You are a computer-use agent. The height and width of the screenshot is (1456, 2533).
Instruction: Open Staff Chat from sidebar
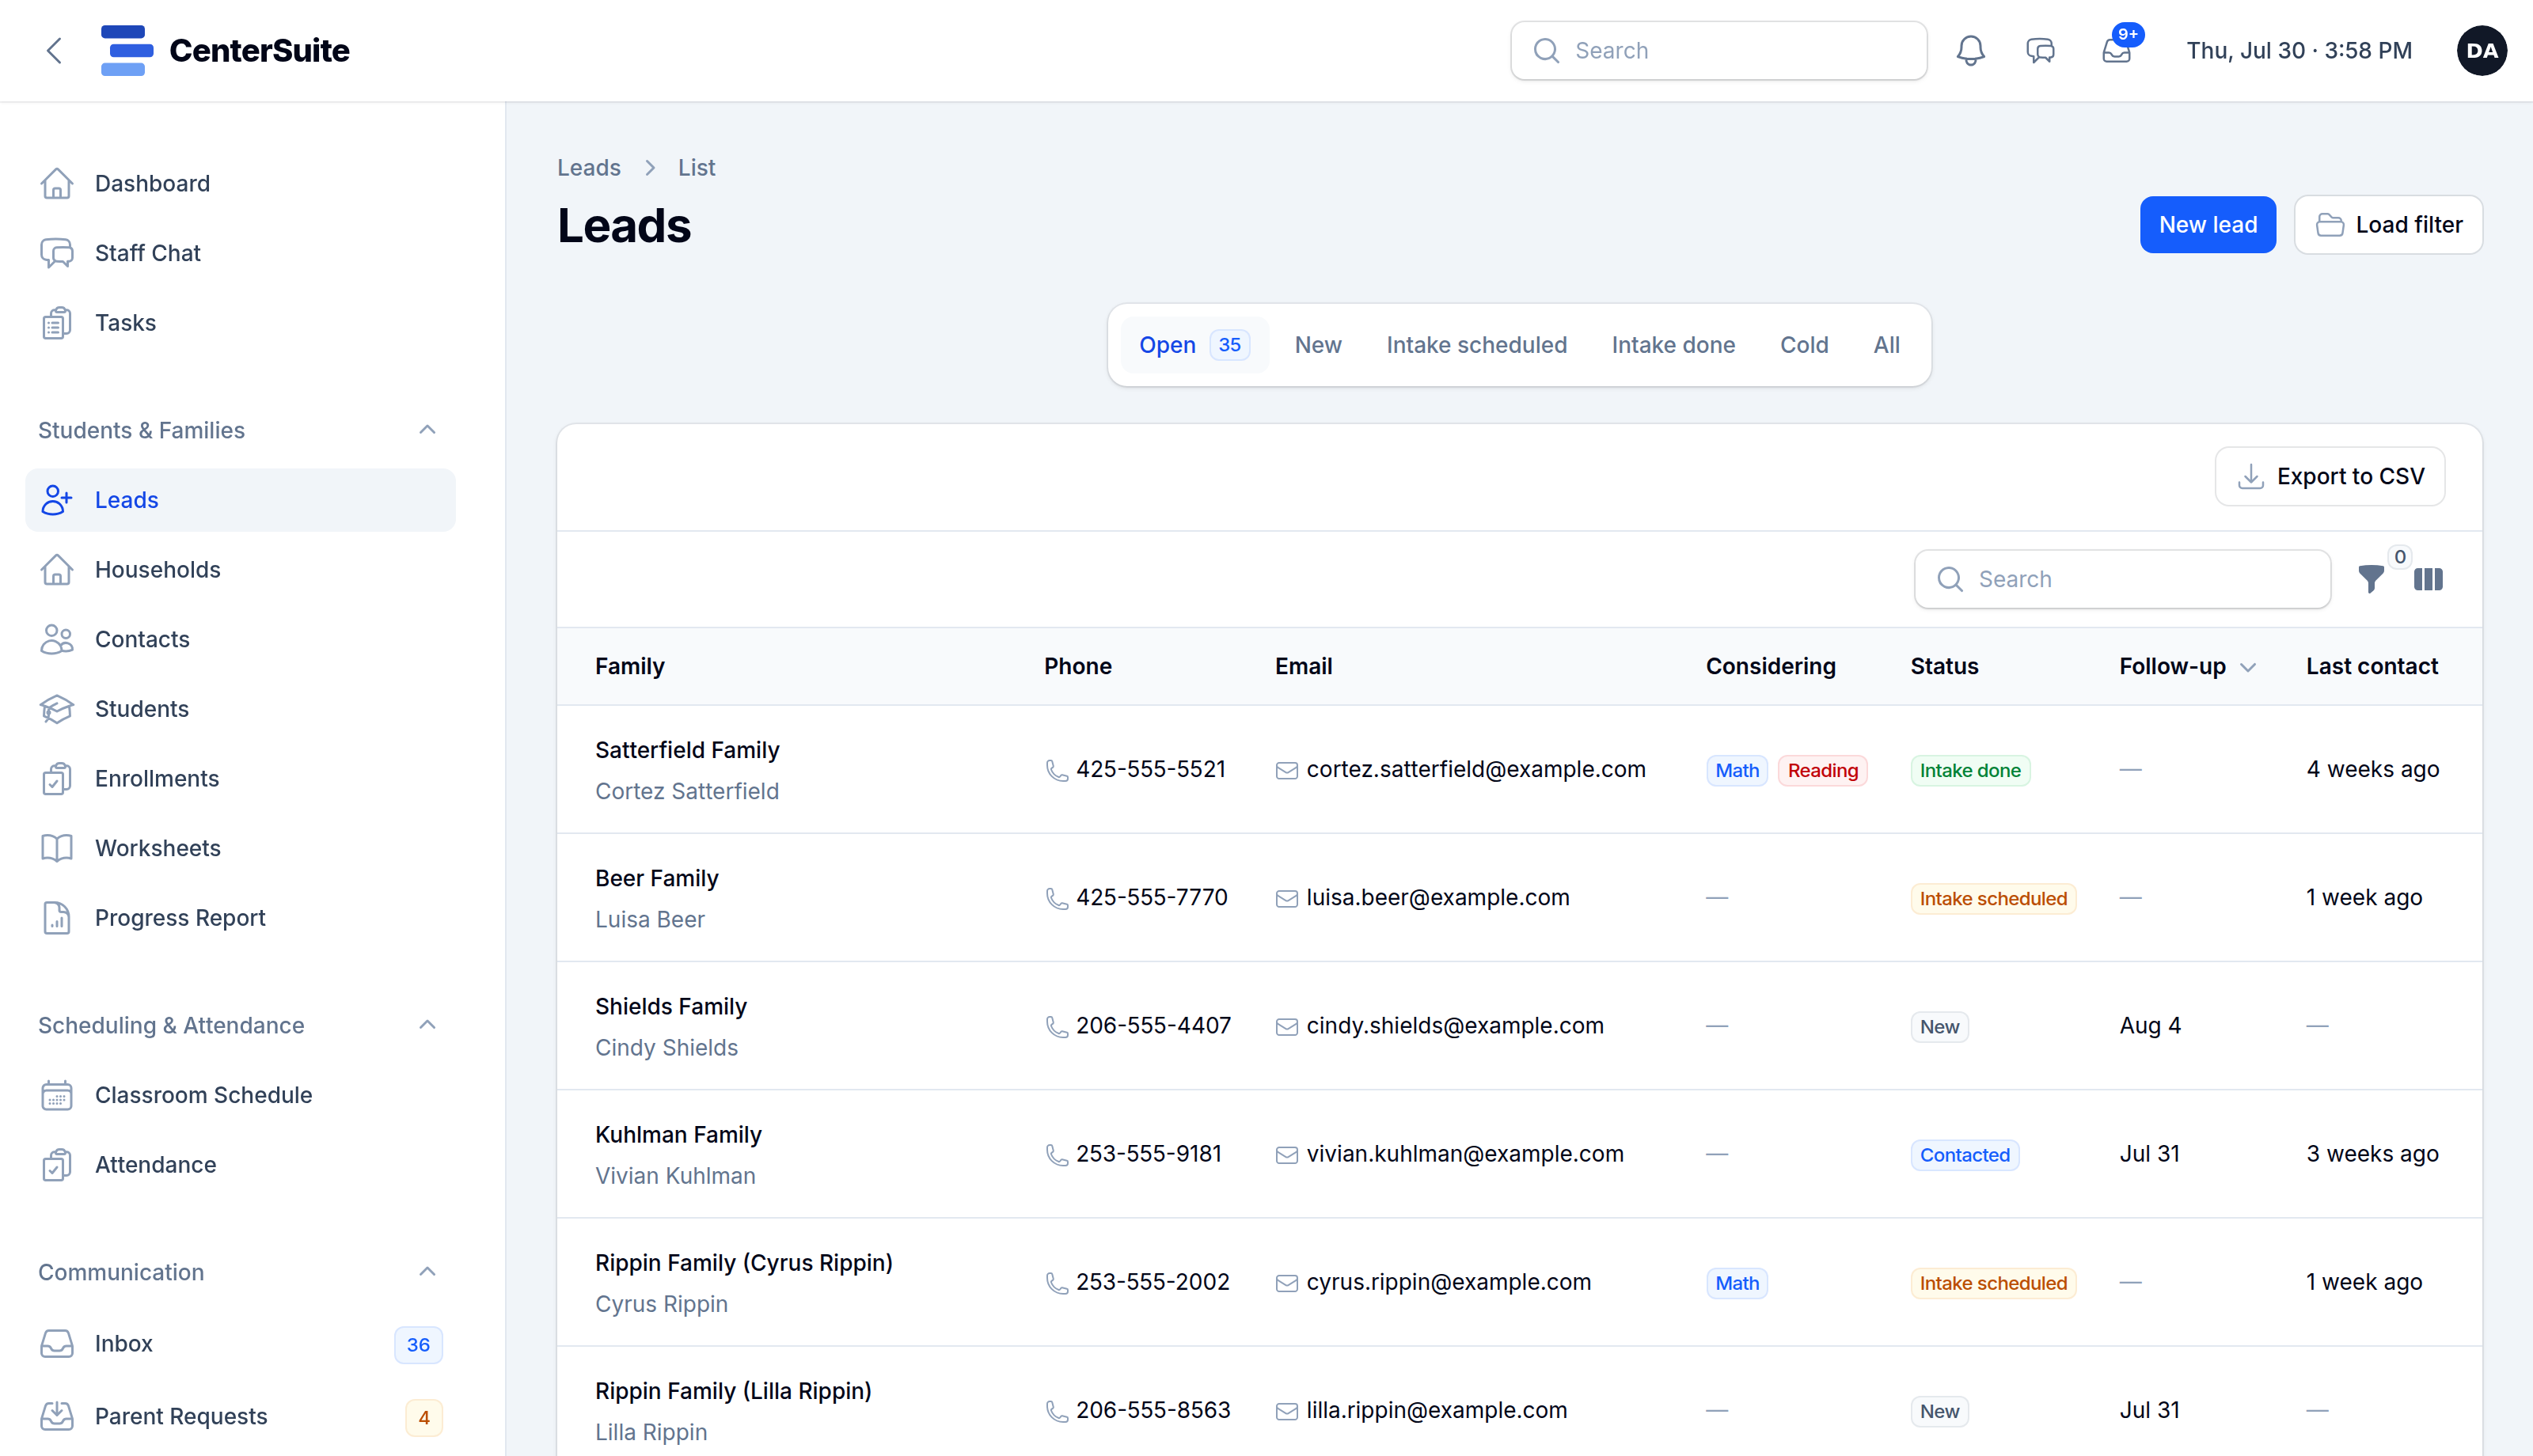(240, 253)
